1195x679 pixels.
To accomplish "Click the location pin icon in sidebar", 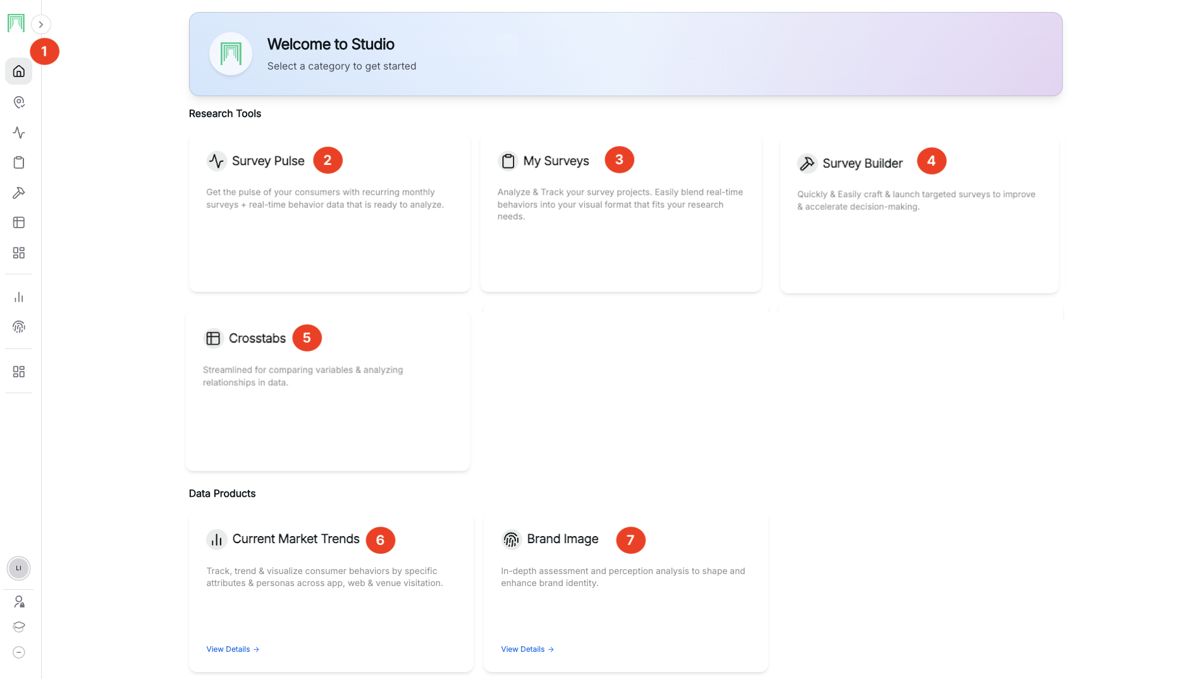I will [x=19, y=102].
